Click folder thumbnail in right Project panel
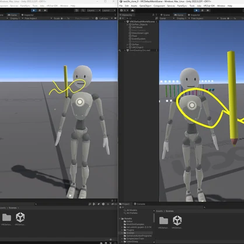 click(163, 221)
